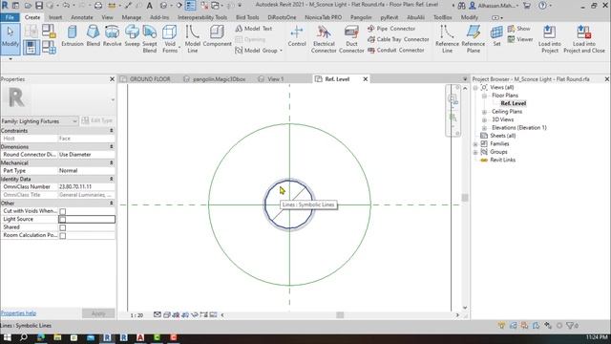This screenshot has height=344, width=611.
Task: Select Ref. Level in Project Browser
Action: tap(514, 103)
